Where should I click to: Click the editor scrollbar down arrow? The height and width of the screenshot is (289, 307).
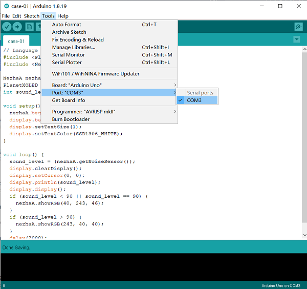[x=304, y=235]
